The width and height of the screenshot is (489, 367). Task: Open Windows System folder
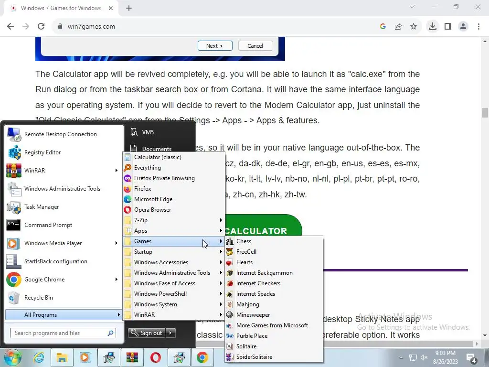click(174, 304)
